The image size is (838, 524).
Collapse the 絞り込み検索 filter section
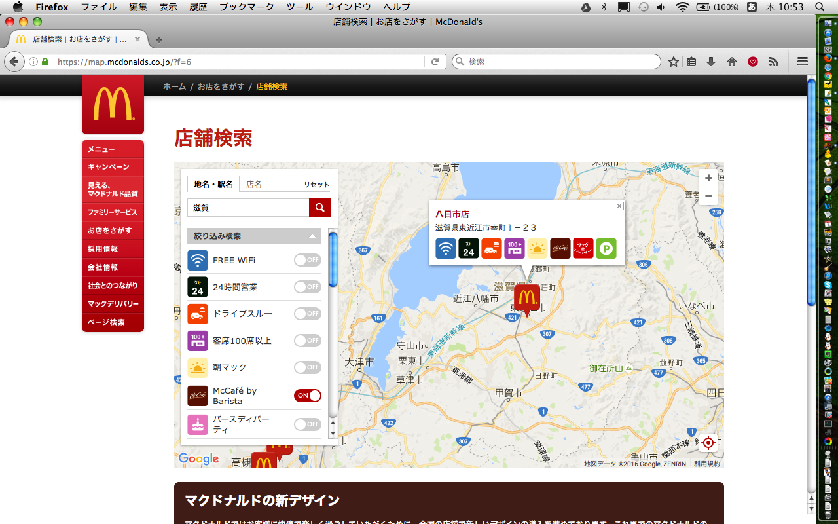[x=254, y=236]
